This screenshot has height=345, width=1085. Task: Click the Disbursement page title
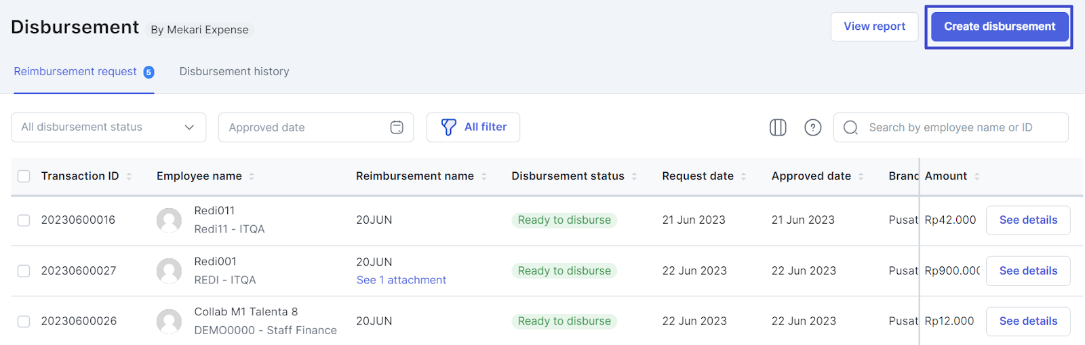75,27
